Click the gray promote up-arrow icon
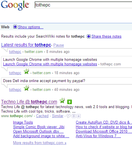Viewport: 132px width, 146px height. pos(74,116)
